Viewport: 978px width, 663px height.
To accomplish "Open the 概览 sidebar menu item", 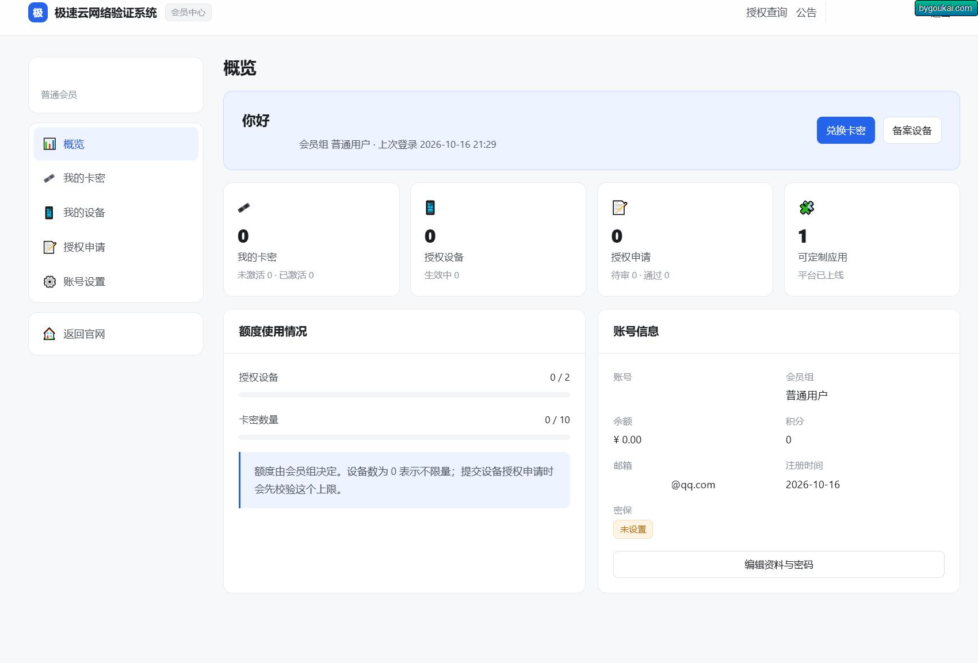I will [x=116, y=144].
